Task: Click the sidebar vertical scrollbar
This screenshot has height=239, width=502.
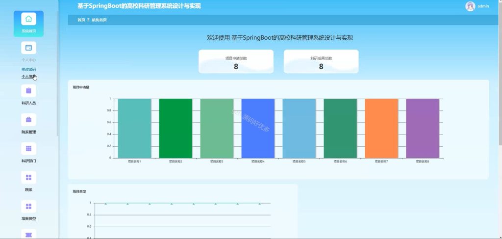Action: tap(58, 73)
